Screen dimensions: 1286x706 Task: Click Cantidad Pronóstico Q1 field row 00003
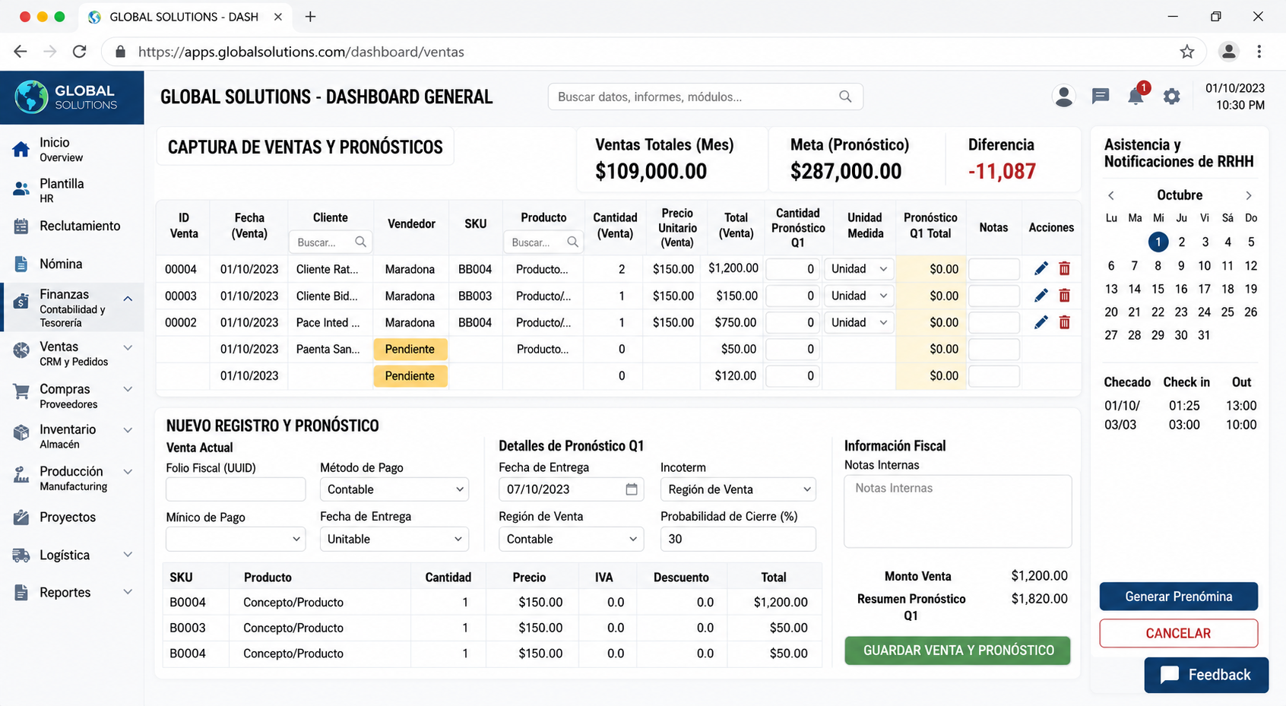[x=793, y=296]
